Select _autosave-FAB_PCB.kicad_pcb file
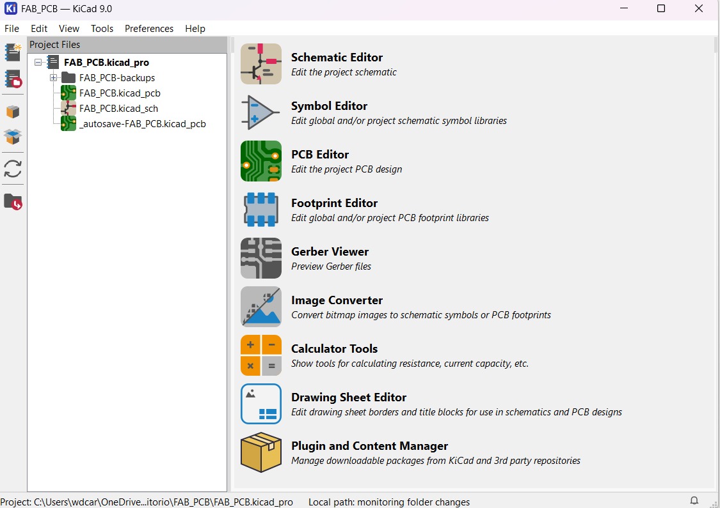Screen dimensions: 720x508 click(x=142, y=124)
